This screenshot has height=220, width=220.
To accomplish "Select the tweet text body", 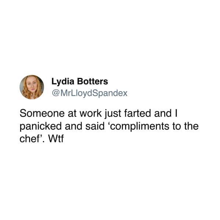I will point(109,126).
